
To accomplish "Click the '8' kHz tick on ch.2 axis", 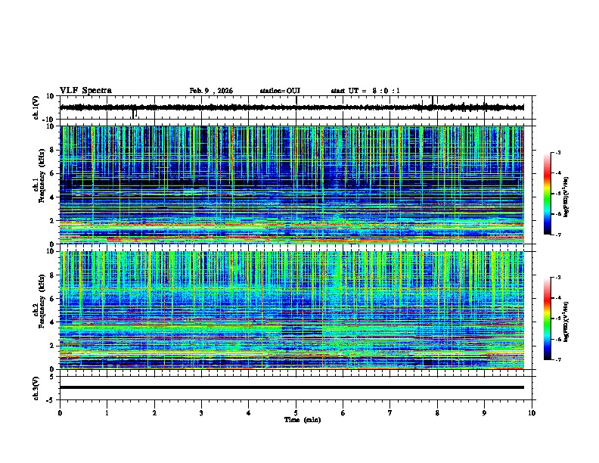I will [52, 275].
